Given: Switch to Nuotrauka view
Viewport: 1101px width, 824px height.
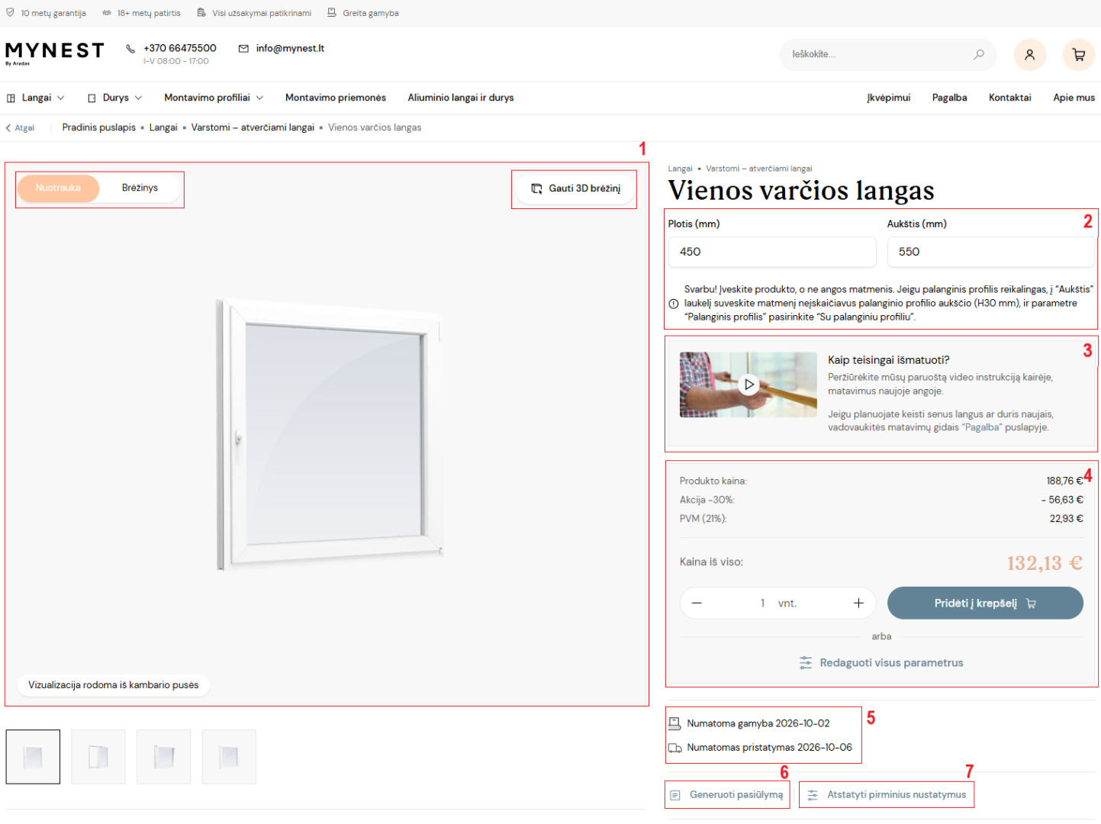Looking at the screenshot, I should 58,188.
